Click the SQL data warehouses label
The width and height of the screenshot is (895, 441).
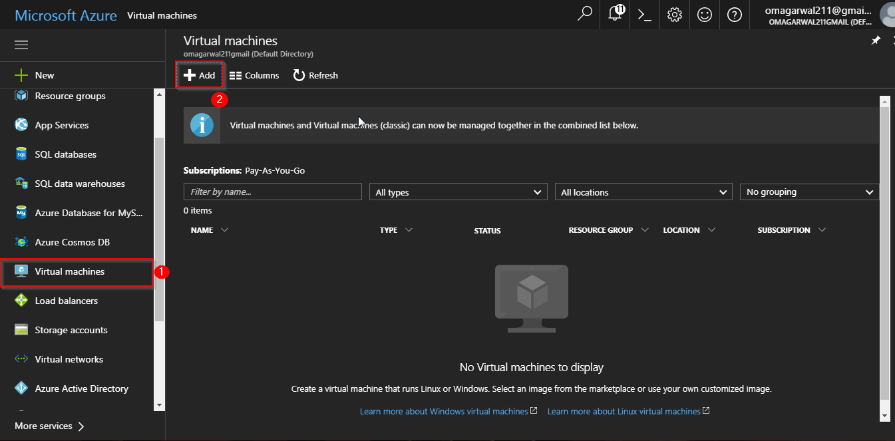pyautogui.click(x=80, y=184)
